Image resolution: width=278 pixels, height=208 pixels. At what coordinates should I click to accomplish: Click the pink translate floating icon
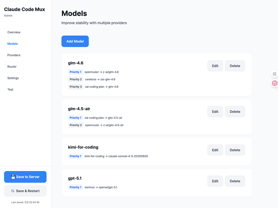pyautogui.click(x=274, y=83)
